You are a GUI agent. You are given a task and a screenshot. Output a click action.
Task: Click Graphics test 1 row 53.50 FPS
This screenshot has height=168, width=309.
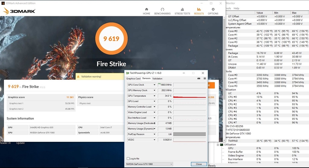[41, 103]
